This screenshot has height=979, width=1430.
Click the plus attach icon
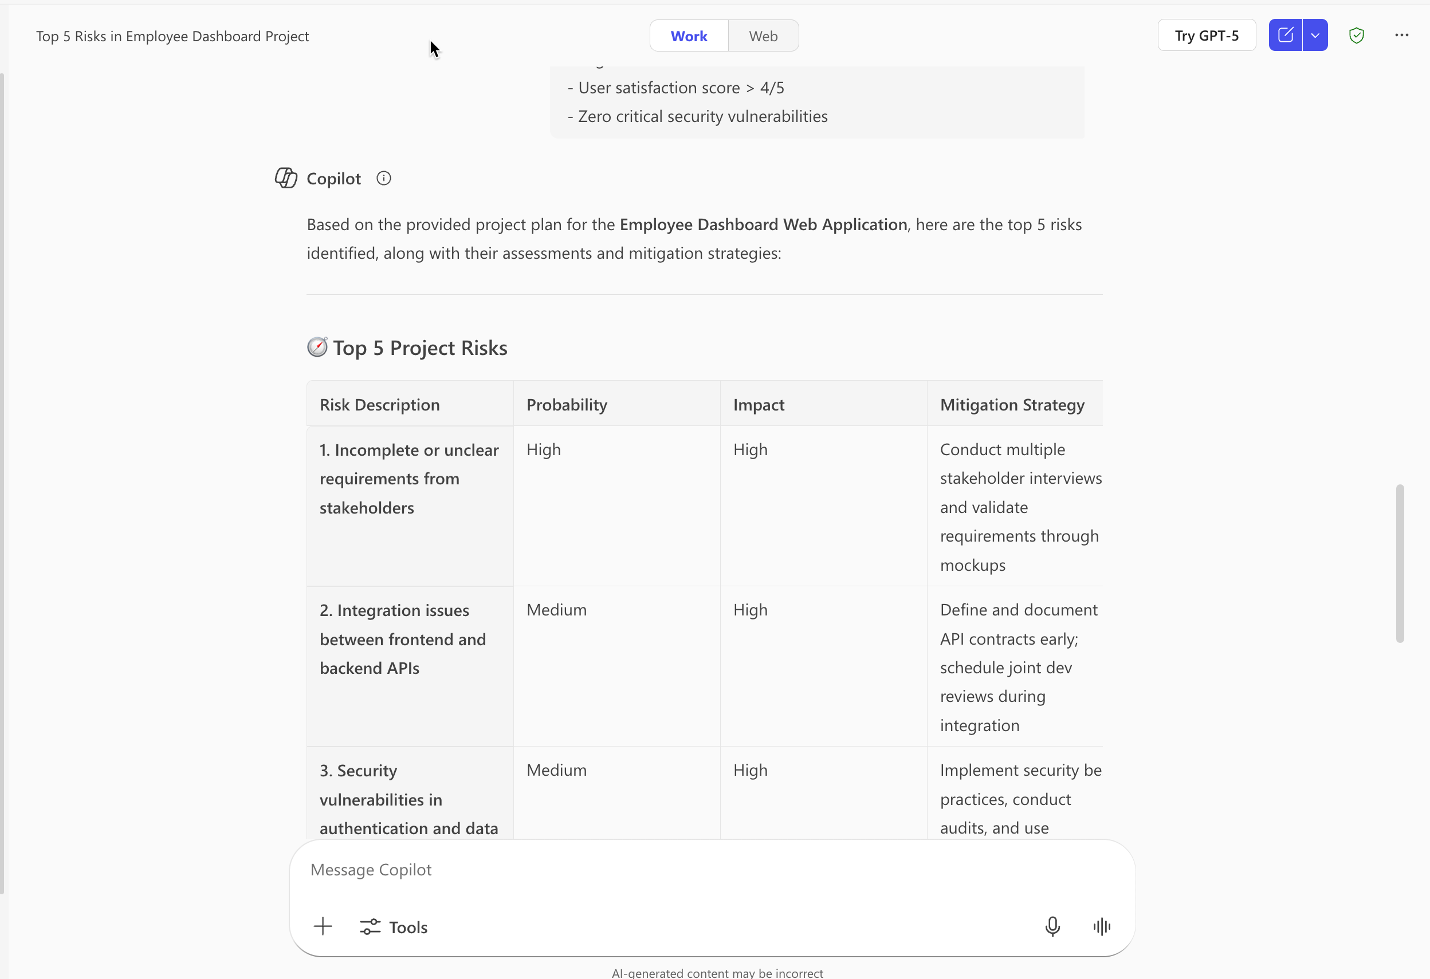[323, 926]
